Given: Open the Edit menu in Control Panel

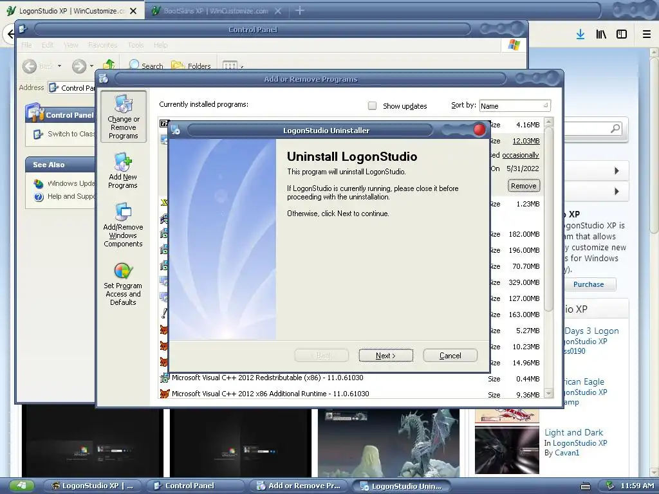Looking at the screenshot, I should click(x=48, y=45).
